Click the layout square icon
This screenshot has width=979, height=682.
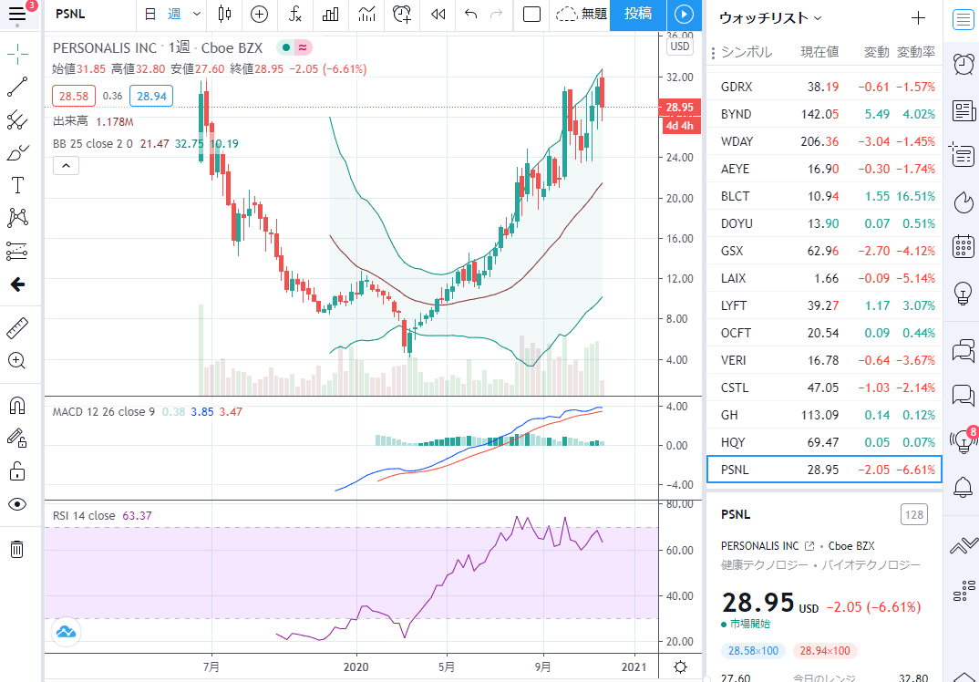(x=531, y=14)
